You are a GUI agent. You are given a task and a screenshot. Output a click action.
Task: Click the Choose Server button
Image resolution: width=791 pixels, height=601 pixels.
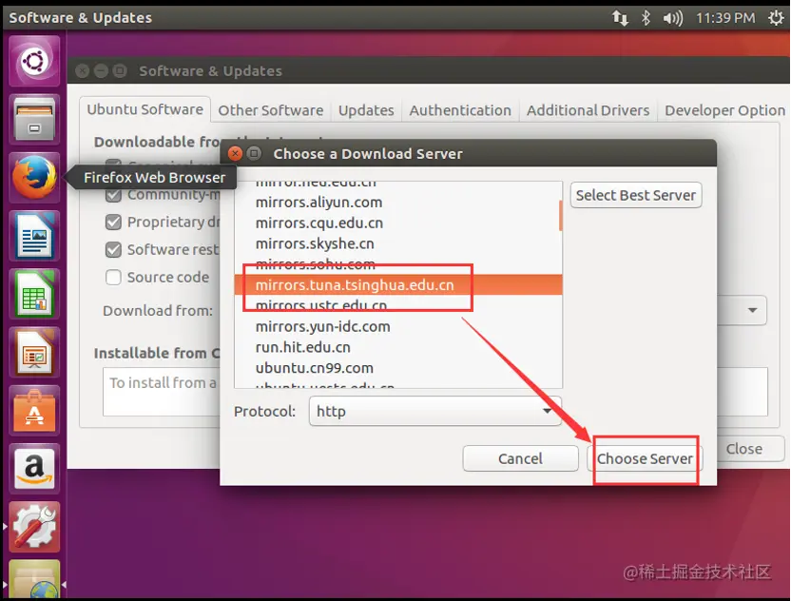pos(645,458)
